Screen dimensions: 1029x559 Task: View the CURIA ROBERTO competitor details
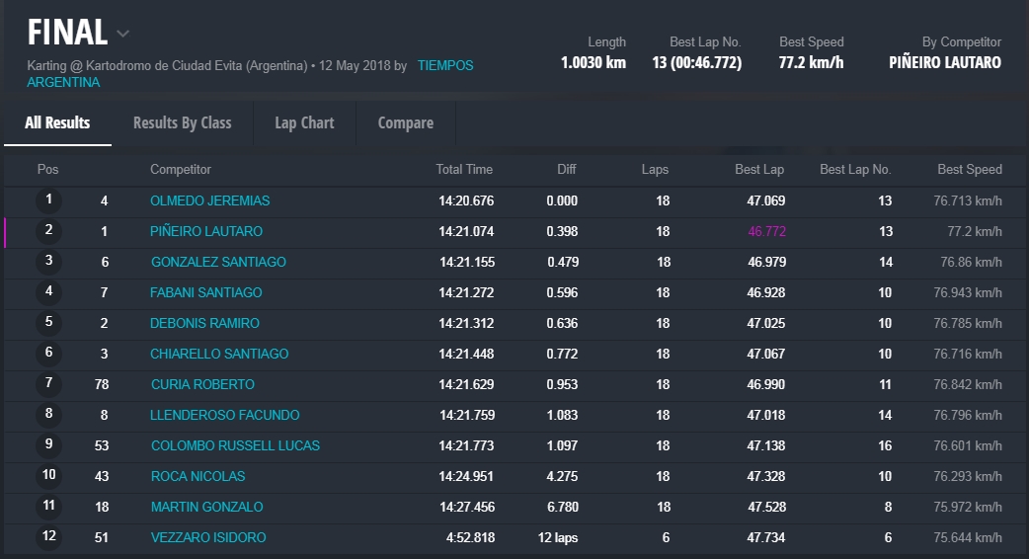point(202,384)
